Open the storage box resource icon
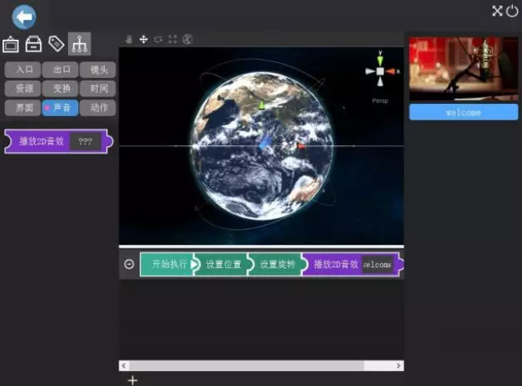The image size is (522, 386). (33, 45)
